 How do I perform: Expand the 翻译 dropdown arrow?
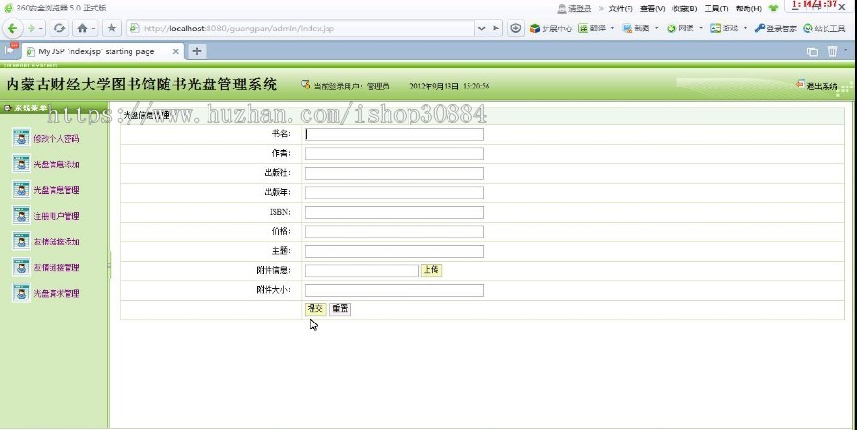tap(612, 28)
